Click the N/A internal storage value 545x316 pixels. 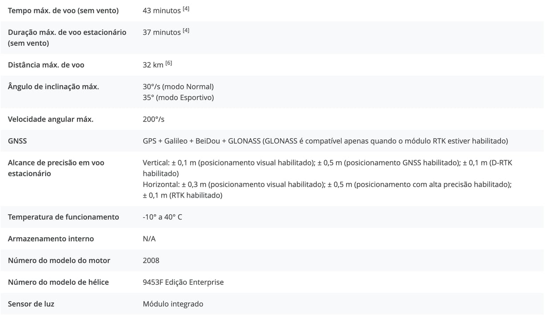pos(149,239)
